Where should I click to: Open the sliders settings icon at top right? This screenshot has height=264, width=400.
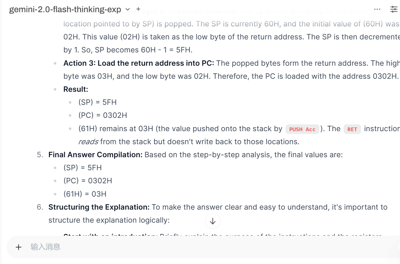pyautogui.click(x=394, y=9)
